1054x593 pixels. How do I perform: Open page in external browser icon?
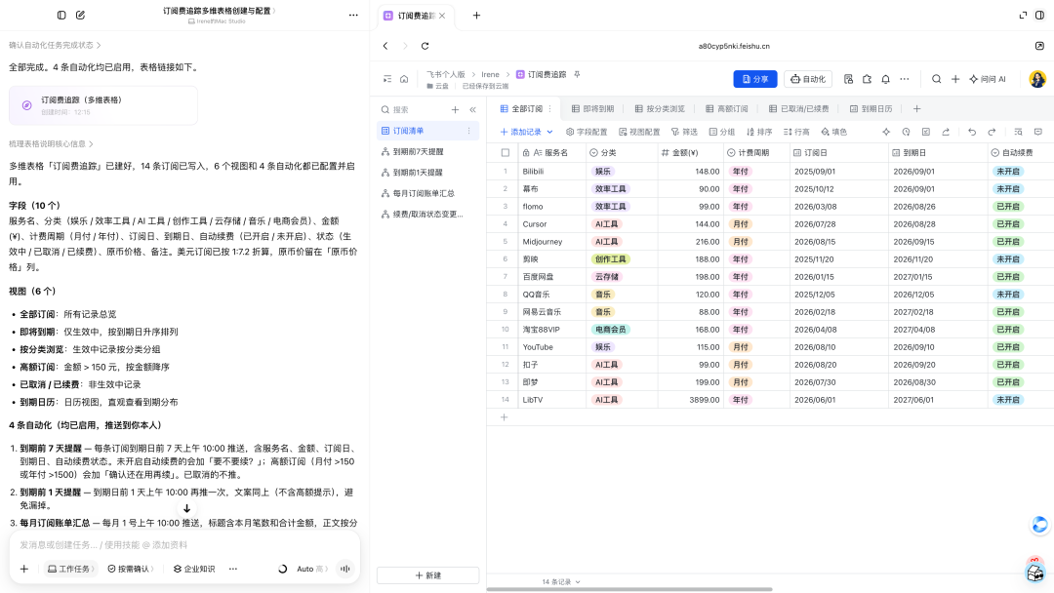tap(1039, 46)
